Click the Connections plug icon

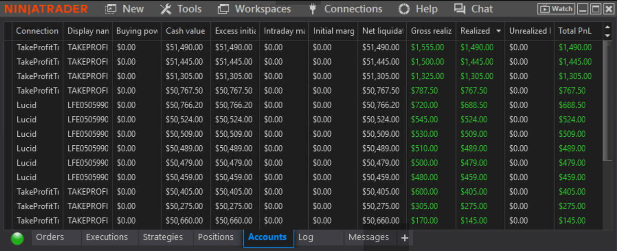coord(313,9)
